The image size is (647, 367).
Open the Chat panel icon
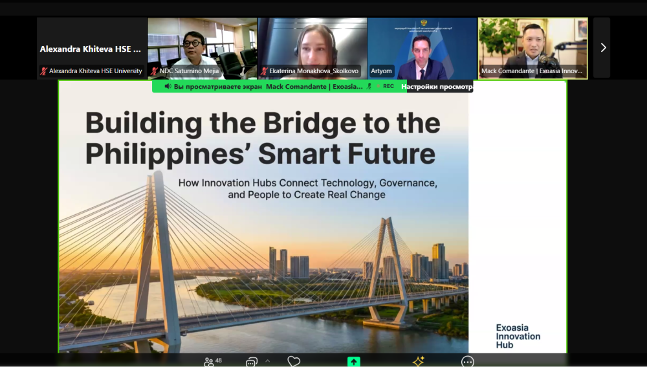(251, 362)
